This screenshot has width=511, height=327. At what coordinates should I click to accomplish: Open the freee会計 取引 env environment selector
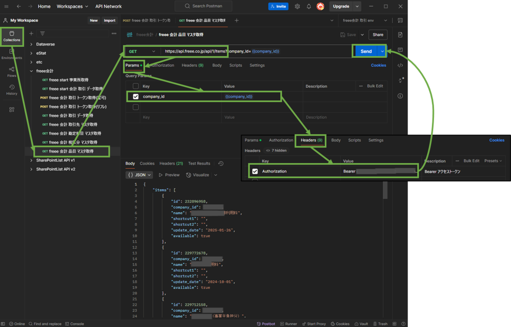pos(365,20)
